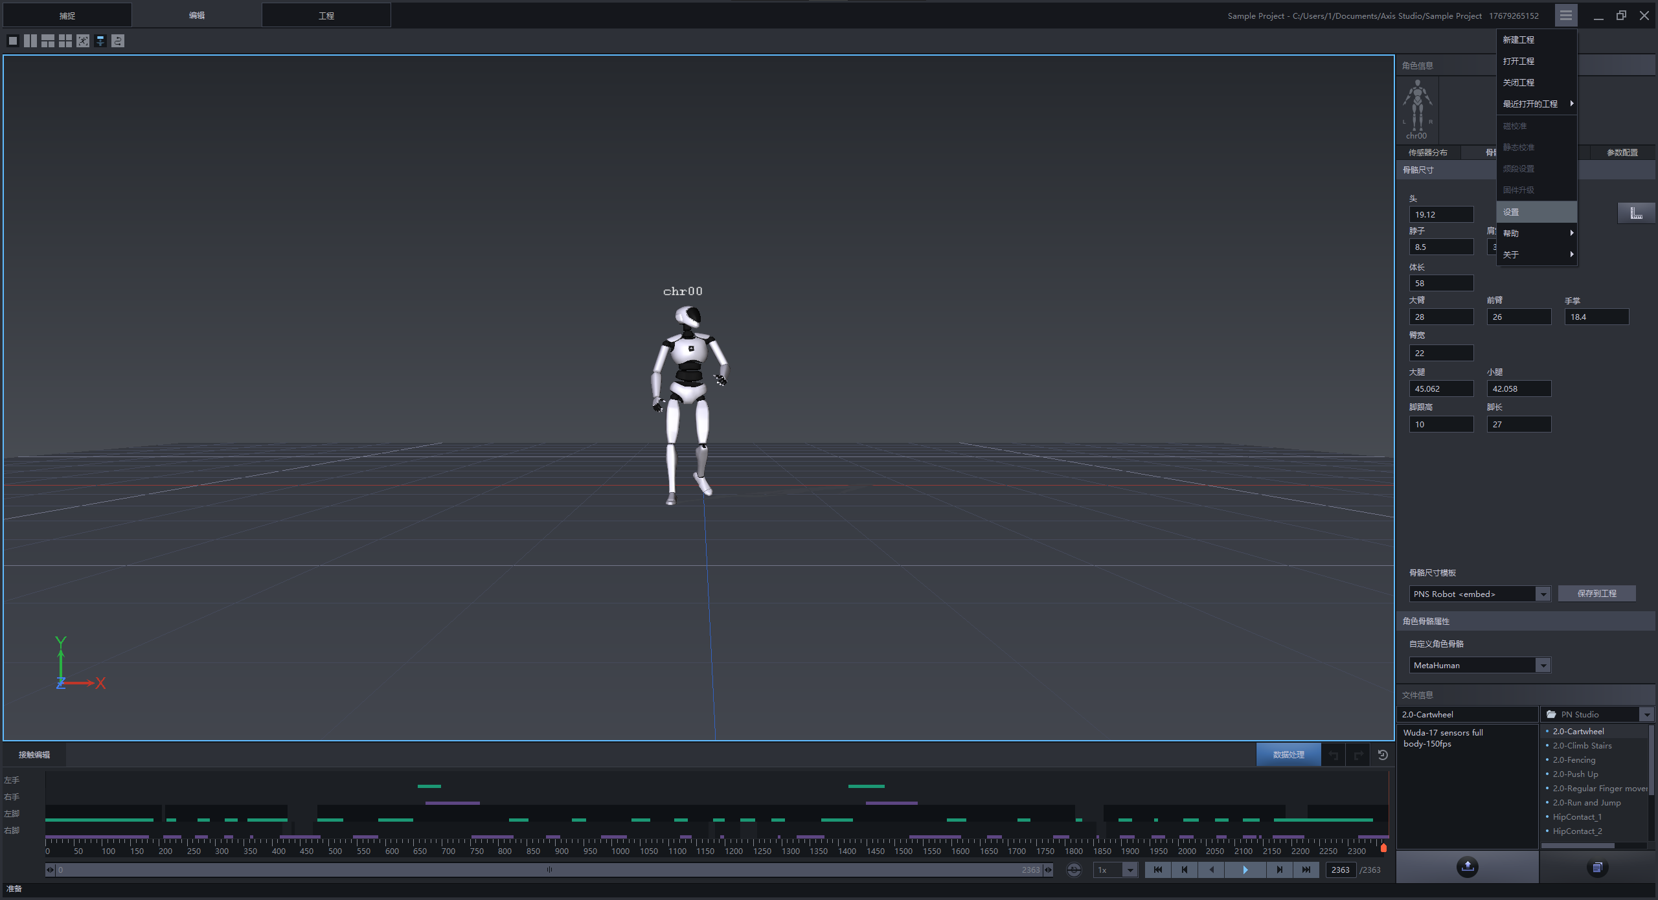Click the 保存到工程 button

pos(1596,593)
